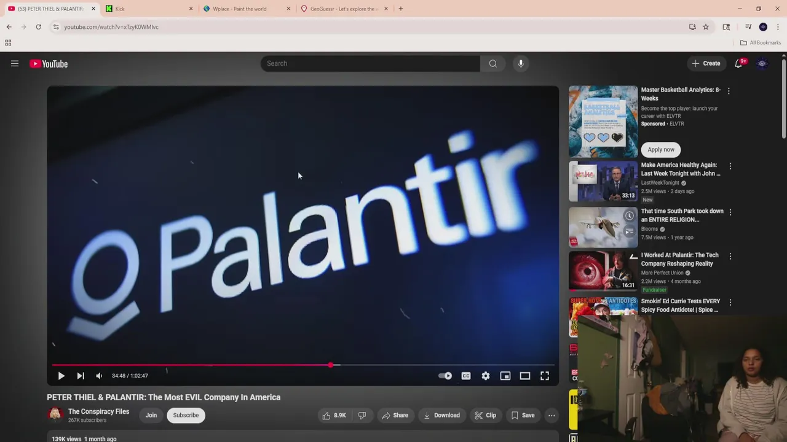Image resolution: width=787 pixels, height=442 pixels.
Task: Join The Conspiracy Files channel
Action: pos(151,416)
